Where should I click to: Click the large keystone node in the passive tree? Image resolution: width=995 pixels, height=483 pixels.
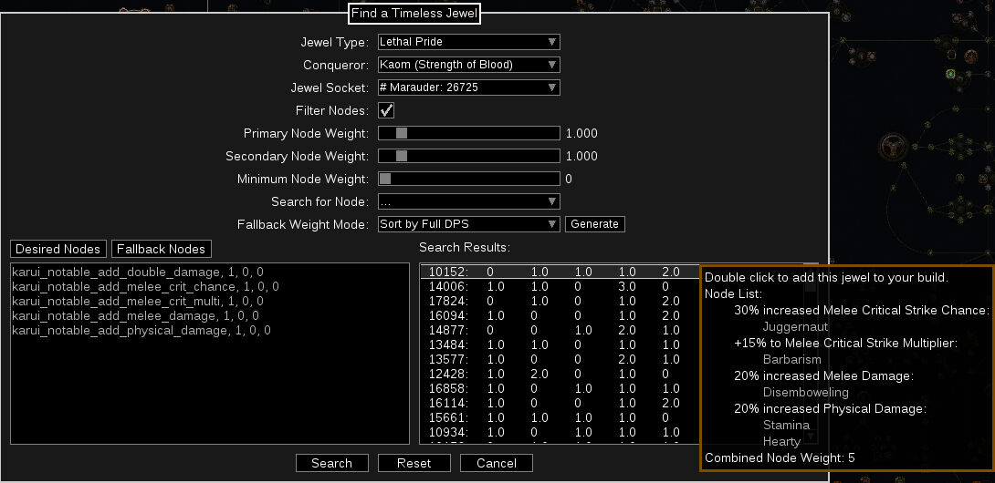[x=894, y=147]
